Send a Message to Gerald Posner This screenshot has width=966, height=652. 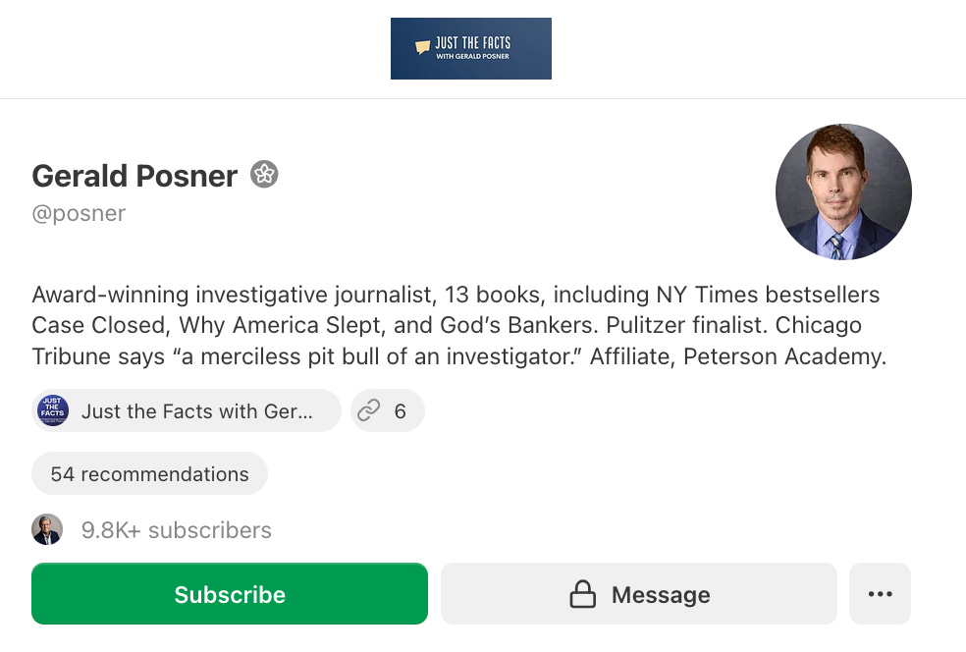(x=639, y=593)
